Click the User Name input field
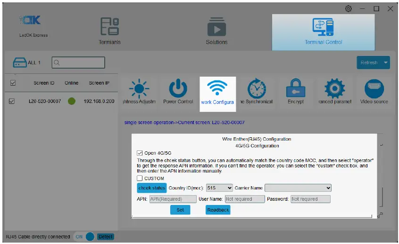This screenshot has height=244, width=399. pos(245,199)
